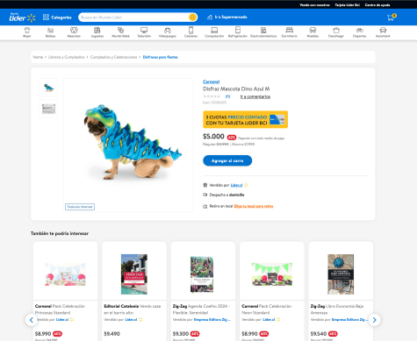
Task: Open Librería y Cumpleaños breadcrumb
Action: pos(67,57)
